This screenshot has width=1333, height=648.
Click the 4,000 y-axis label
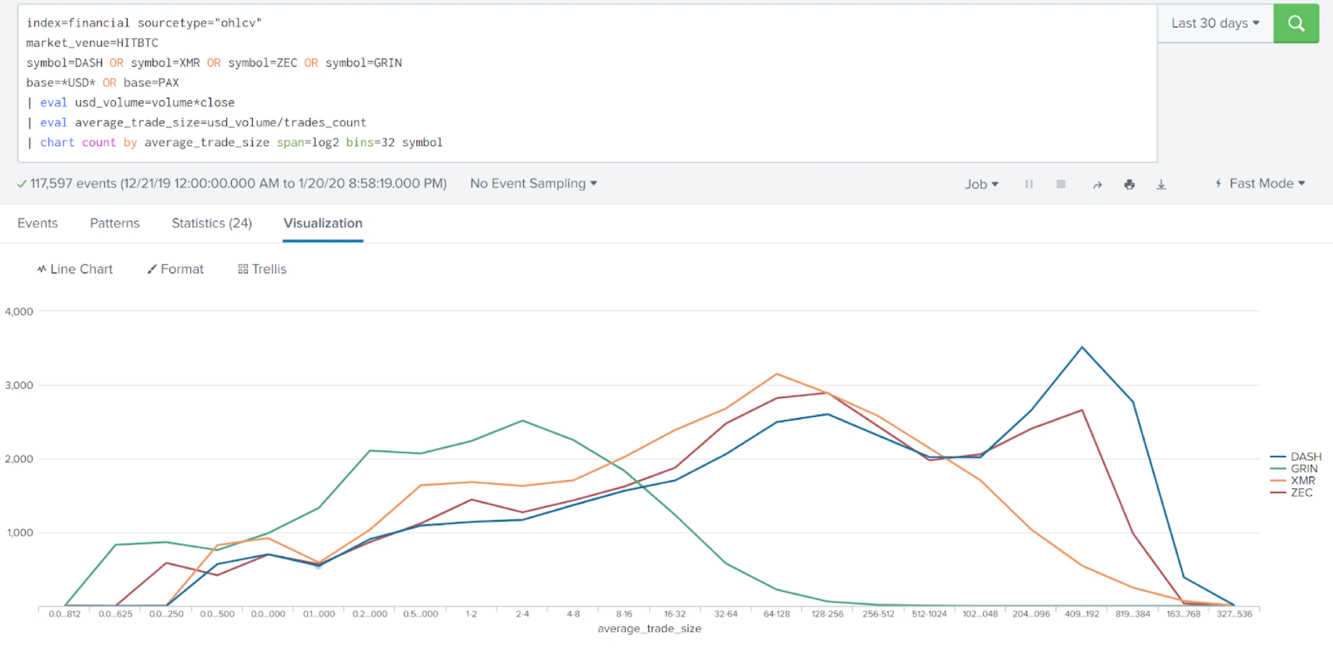pyautogui.click(x=19, y=311)
